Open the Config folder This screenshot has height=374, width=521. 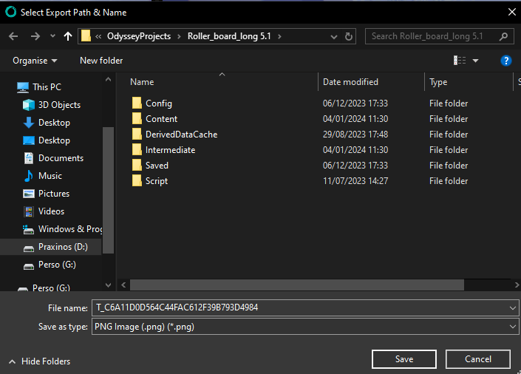click(158, 103)
